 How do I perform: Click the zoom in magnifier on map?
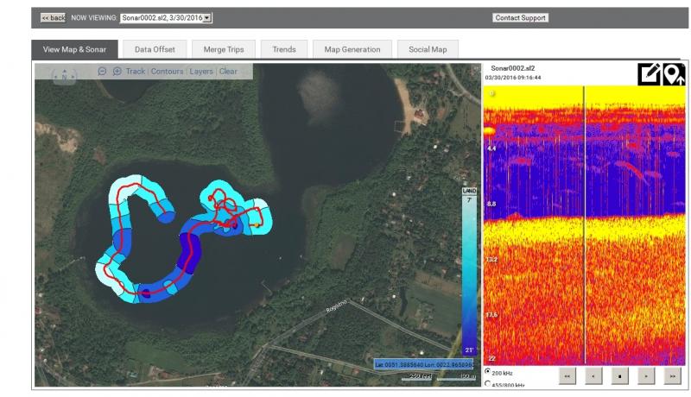pyautogui.click(x=117, y=72)
